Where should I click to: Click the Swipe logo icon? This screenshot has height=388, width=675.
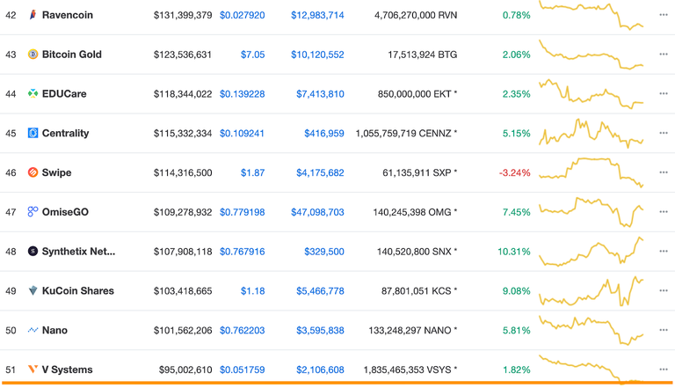pyautogui.click(x=33, y=172)
